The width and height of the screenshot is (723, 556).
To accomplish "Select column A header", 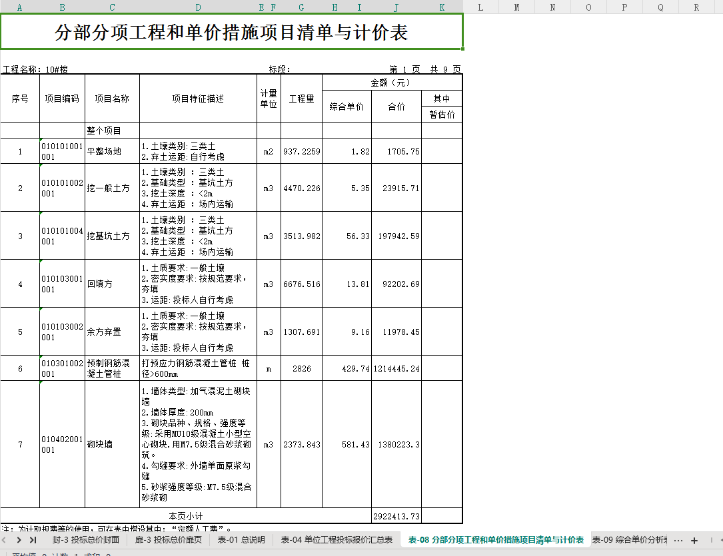I will point(20,7).
